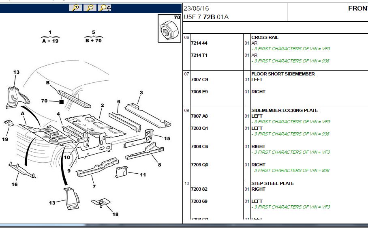
Task: Click callout number 9 in the diagram
Action: 69,171
